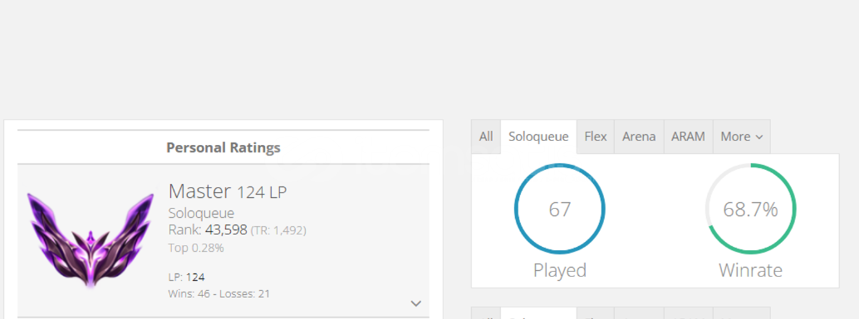The width and height of the screenshot is (859, 319).
Task: Click the Top 0.28% percentile text
Action: pyautogui.click(x=196, y=248)
